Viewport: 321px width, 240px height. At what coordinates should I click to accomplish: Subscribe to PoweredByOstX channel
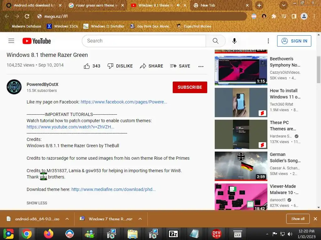[190, 87]
